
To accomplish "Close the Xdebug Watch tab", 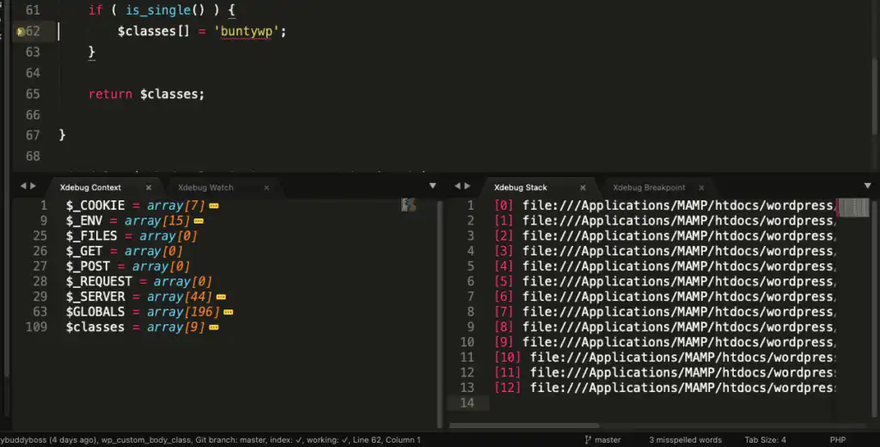I will pyautogui.click(x=266, y=187).
